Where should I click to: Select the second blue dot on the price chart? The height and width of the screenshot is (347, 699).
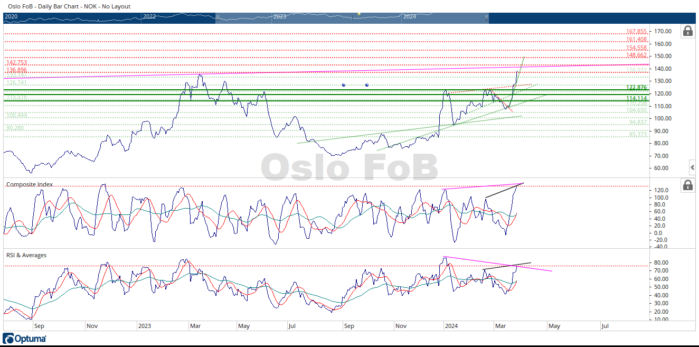(367, 85)
